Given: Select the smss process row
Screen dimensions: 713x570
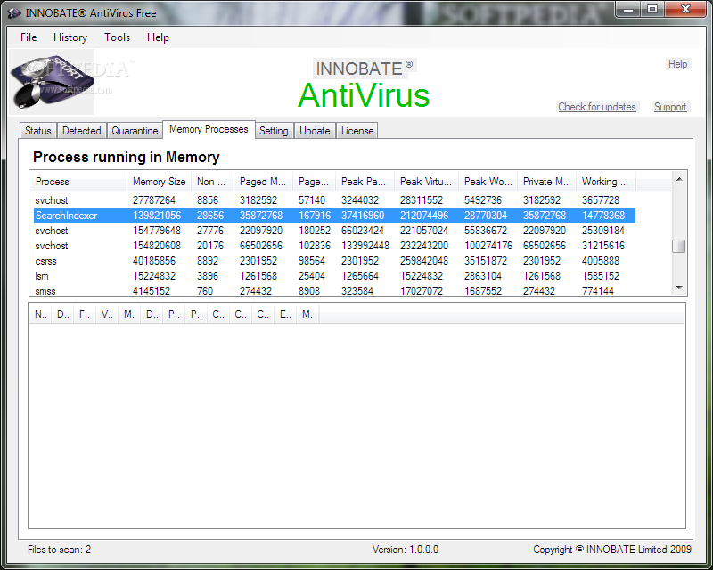Looking at the screenshot, I should (334, 290).
